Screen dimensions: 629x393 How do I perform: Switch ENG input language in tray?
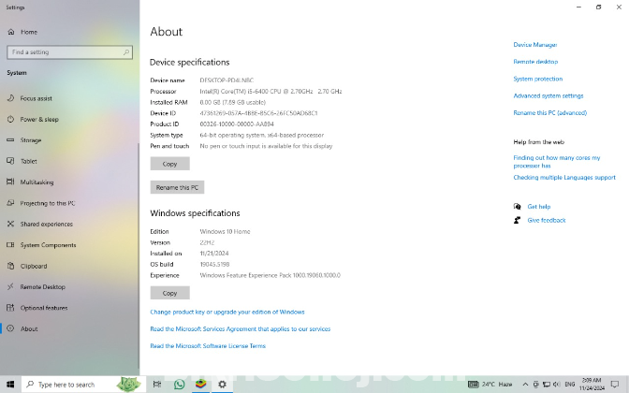(x=570, y=385)
